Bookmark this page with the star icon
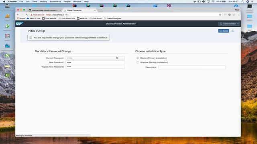Image resolution: width=257 pixels, height=144 pixels. (x=220, y=15)
